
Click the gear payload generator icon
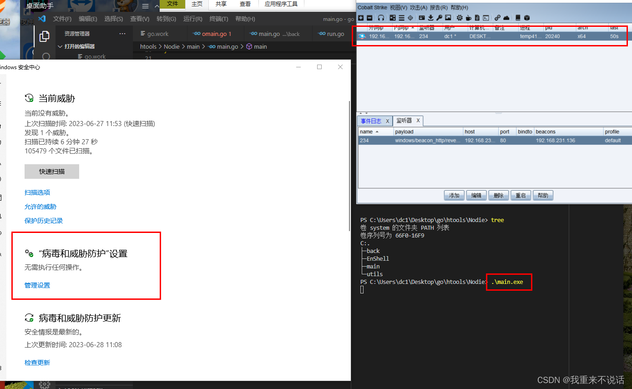tap(460, 18)
